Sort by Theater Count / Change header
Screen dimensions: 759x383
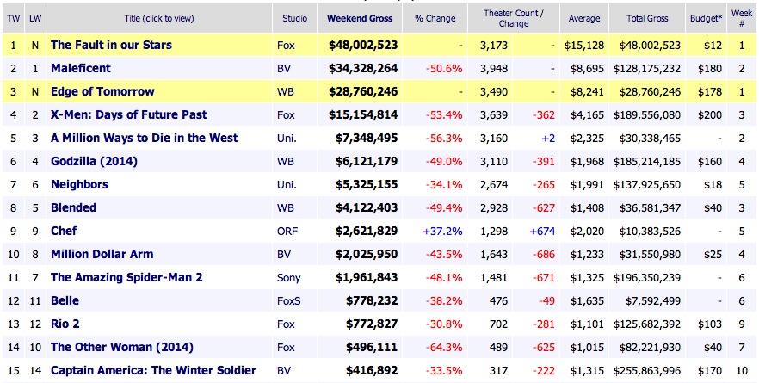pos(514,18)
